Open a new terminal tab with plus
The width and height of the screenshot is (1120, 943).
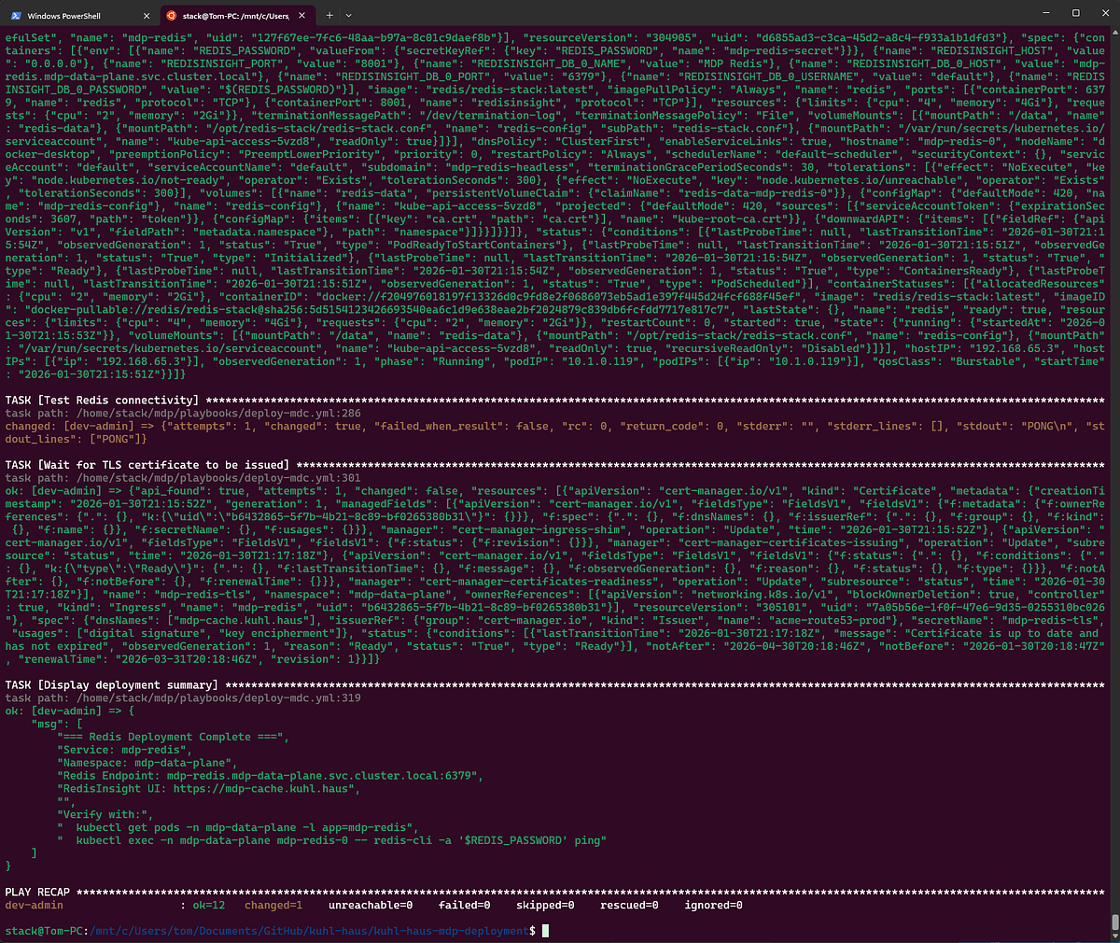(x=329, y=16)
